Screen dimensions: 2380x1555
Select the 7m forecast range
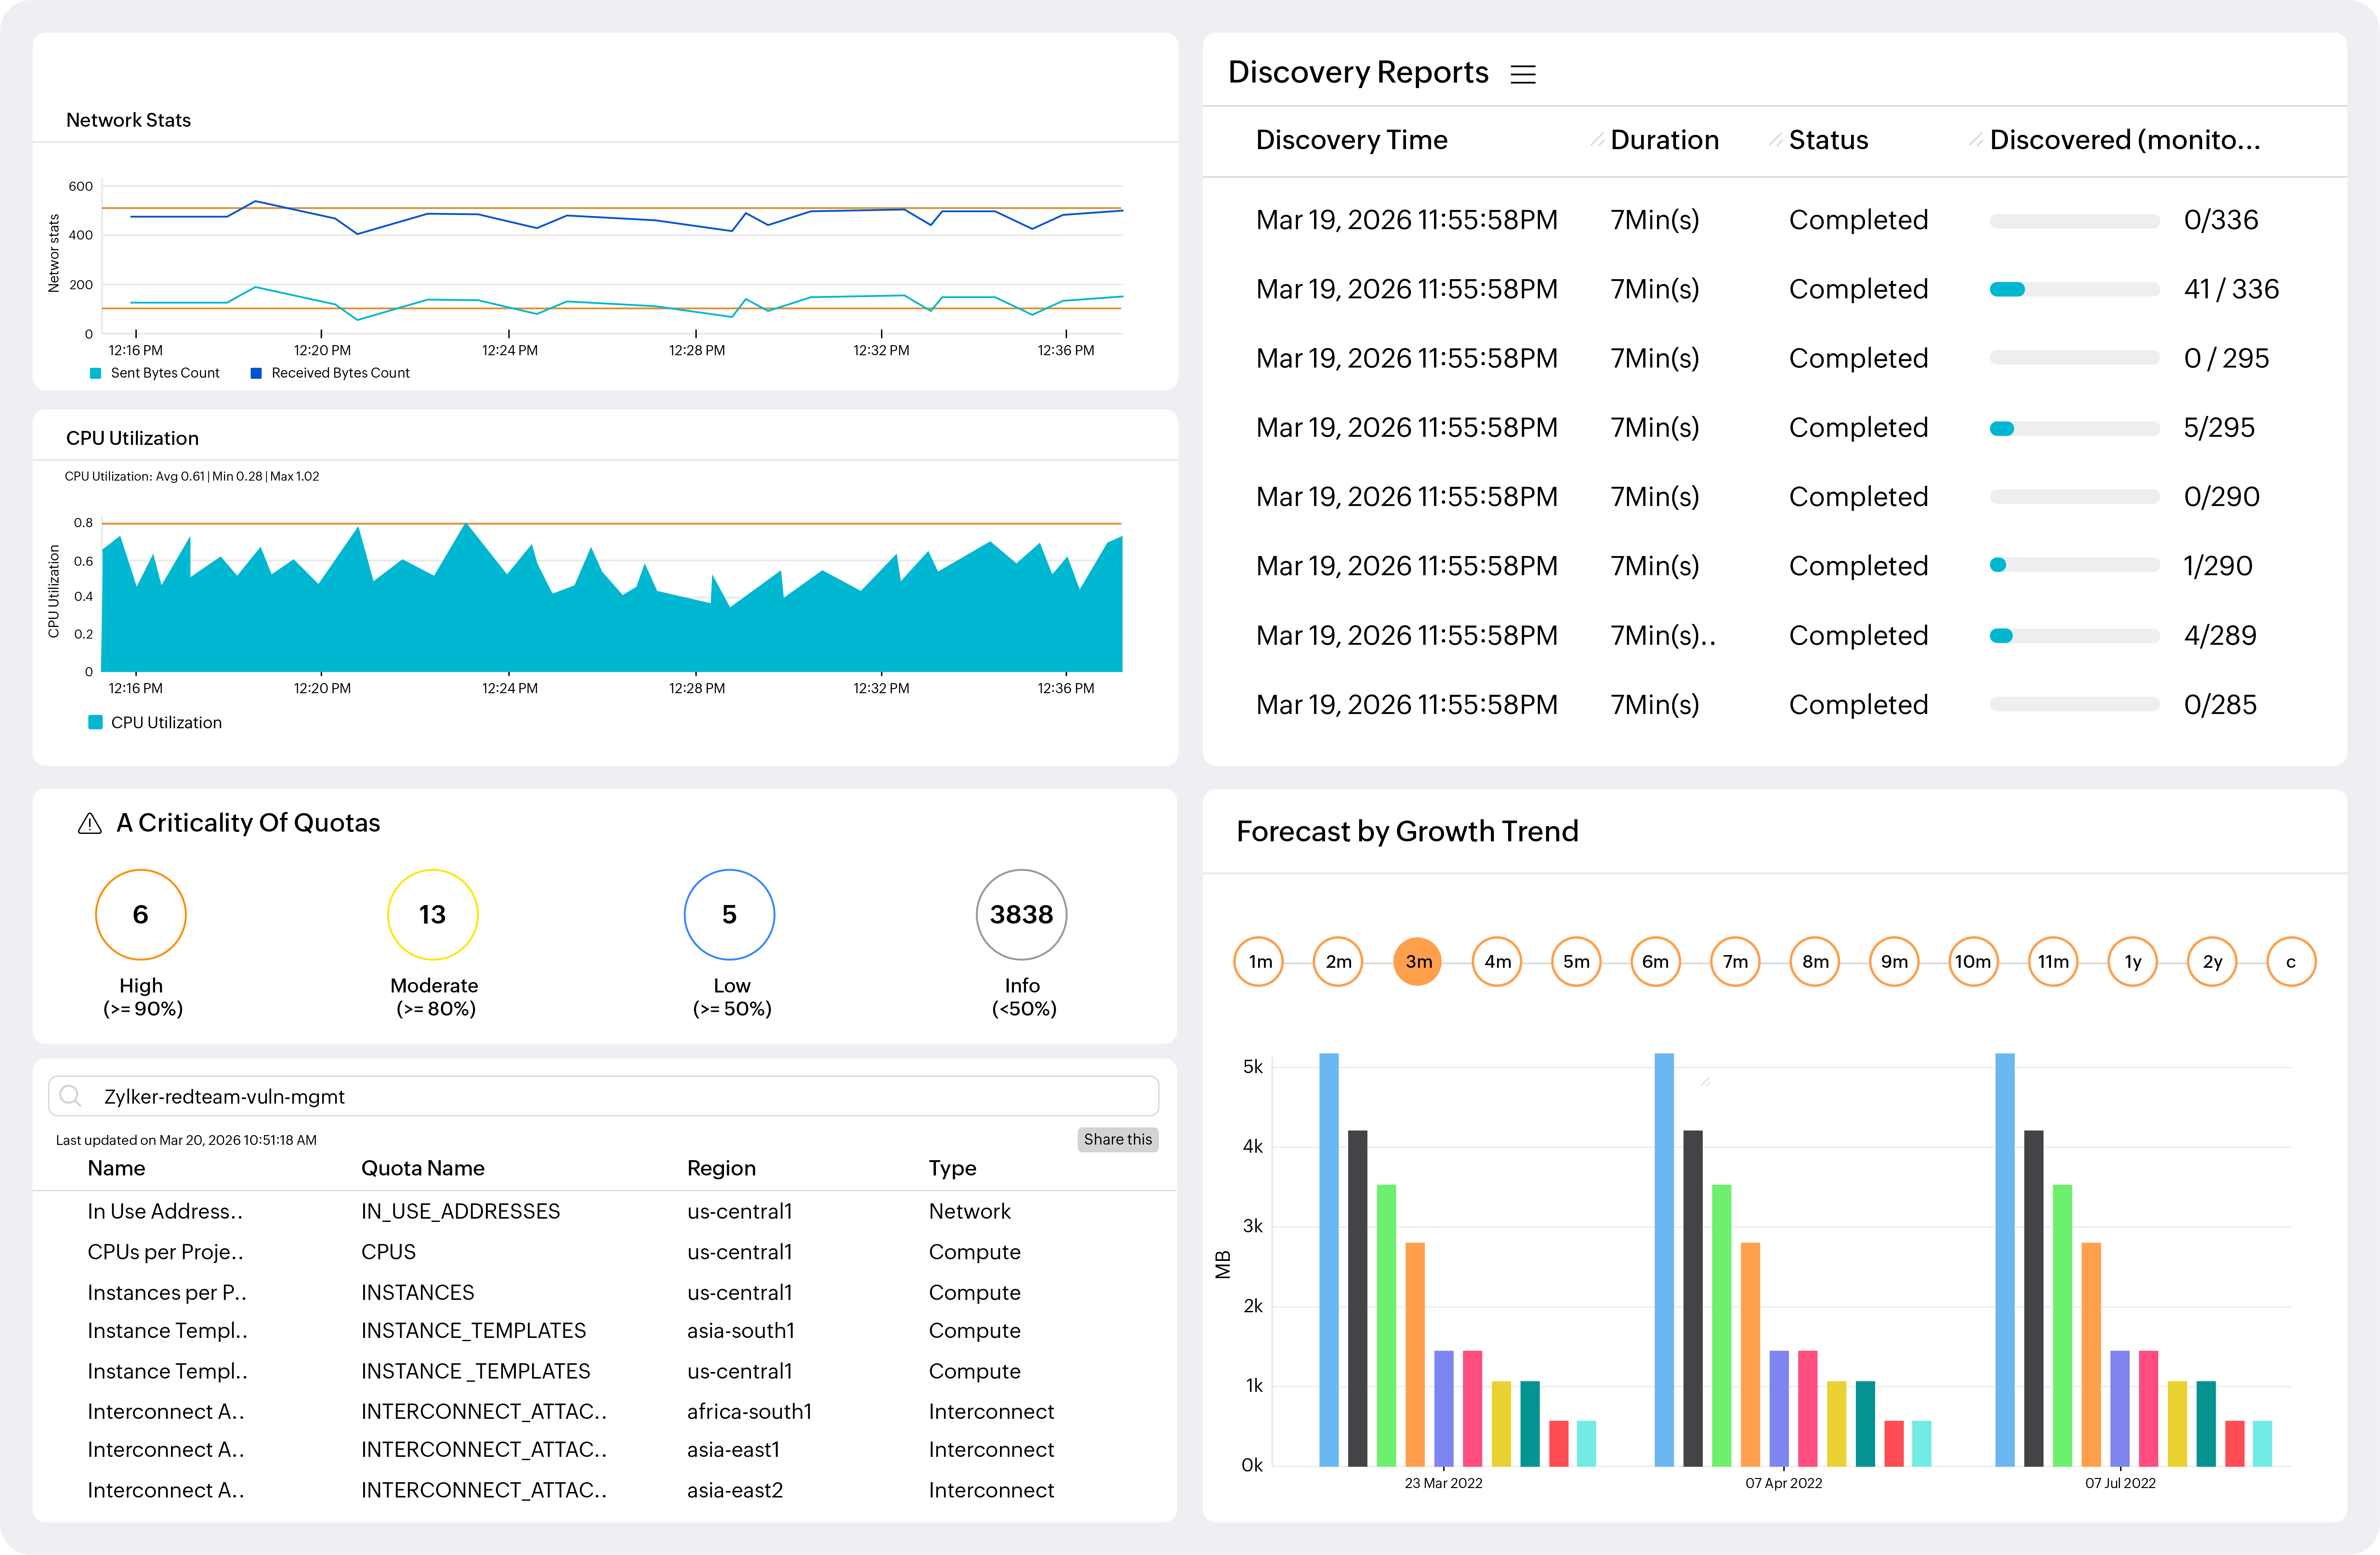pos(1735,961)
